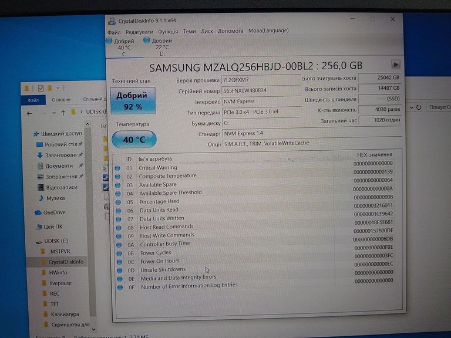Viewport: 451px width, 338px height.
Task: Click the Explorer back arrow
Action: (29, 113)
